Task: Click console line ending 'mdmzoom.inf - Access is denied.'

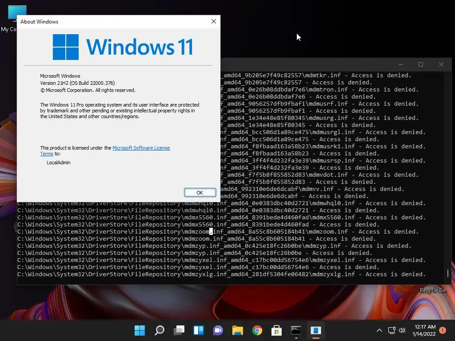Action: tap(218, 232)
